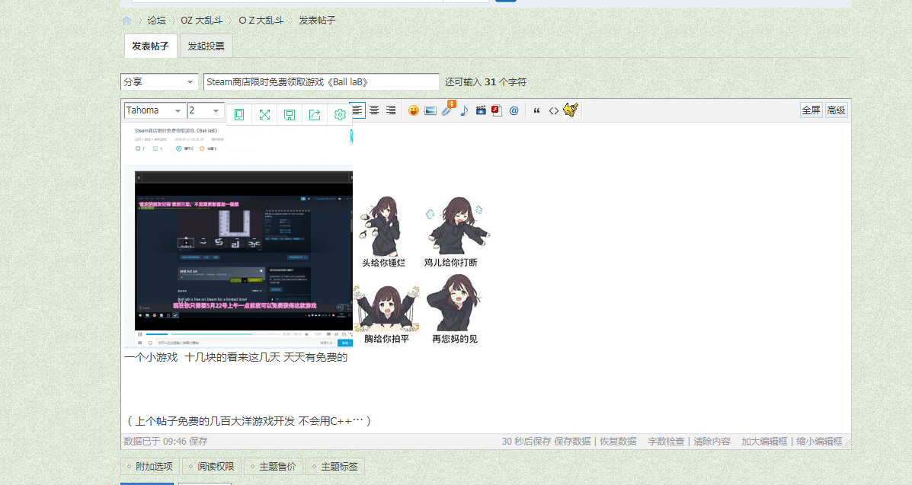Click the green tablet/phone view icon
Viewport: 912px width, 485px height.
click(x=239, y=114)
